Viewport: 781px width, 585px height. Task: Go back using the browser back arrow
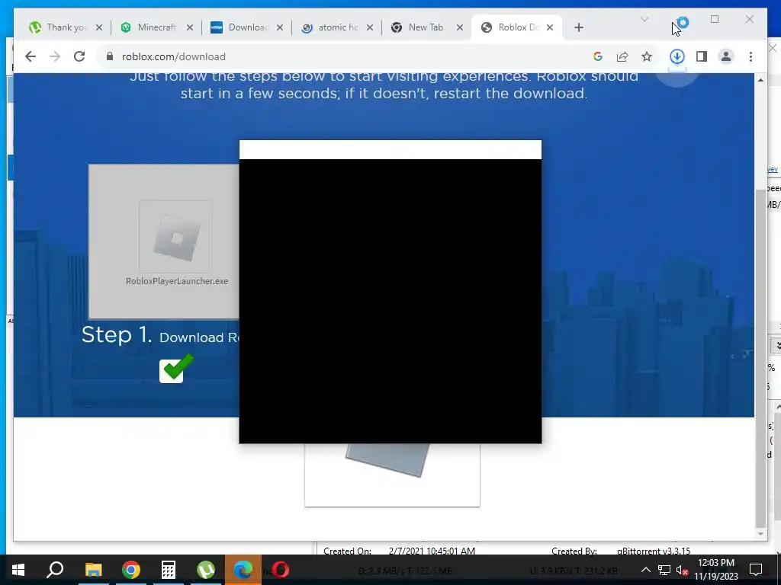pyautogui.click(x=31, y=56)
